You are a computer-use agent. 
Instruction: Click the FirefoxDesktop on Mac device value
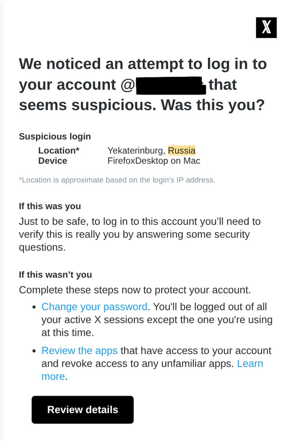click(x=154, y=161)
